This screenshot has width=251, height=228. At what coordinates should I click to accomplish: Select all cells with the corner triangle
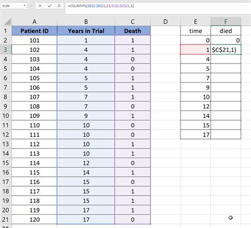point(7,22)
